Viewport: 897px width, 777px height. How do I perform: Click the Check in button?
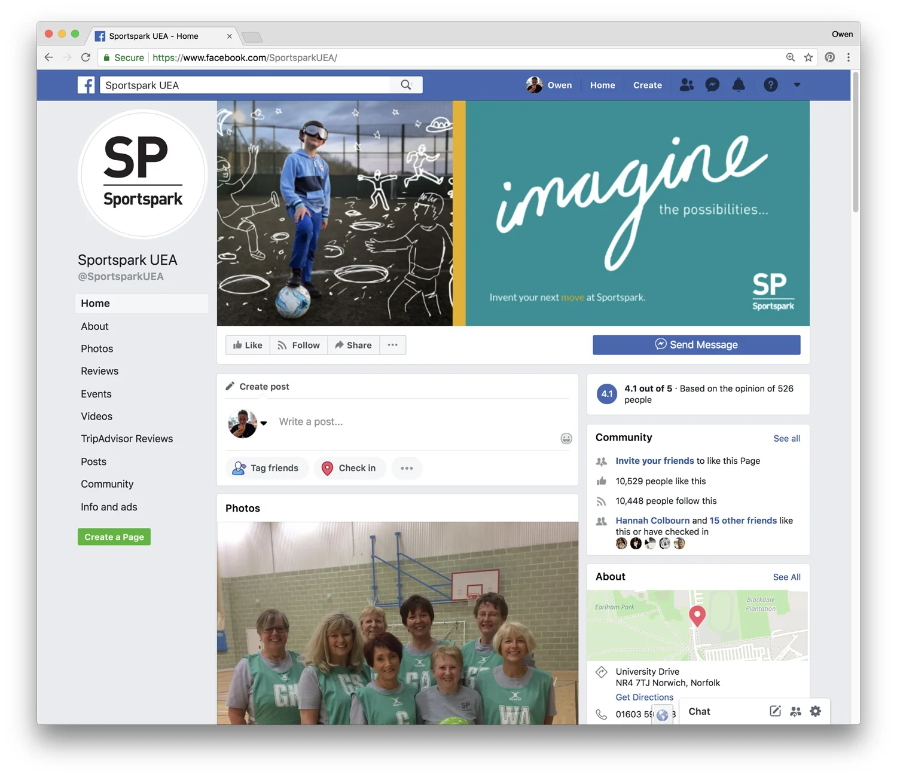(350, 468)
